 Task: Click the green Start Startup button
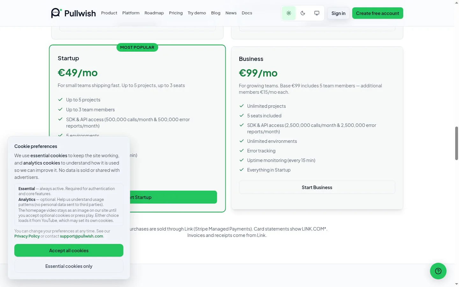[x=173, y=197]
